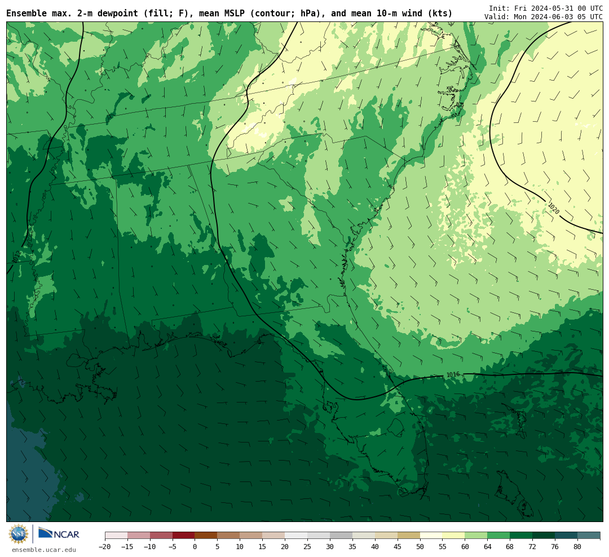Pick the -10 to -5 rose legend swatch
The height and width of the screenshot is (557, 609).
[161, 536]
